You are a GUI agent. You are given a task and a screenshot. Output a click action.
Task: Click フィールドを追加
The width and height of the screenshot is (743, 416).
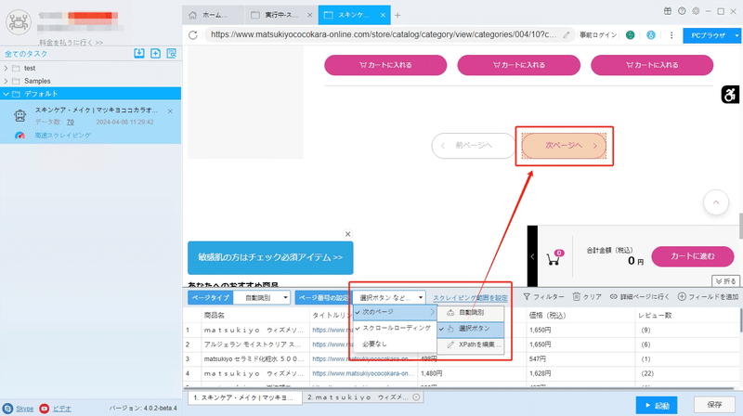(x=709, y=296)
